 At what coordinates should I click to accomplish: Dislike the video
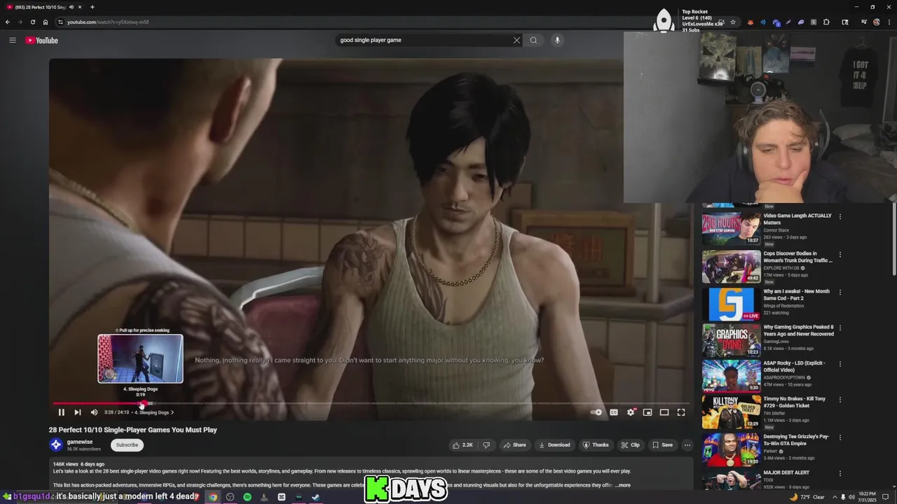[486, 444]
